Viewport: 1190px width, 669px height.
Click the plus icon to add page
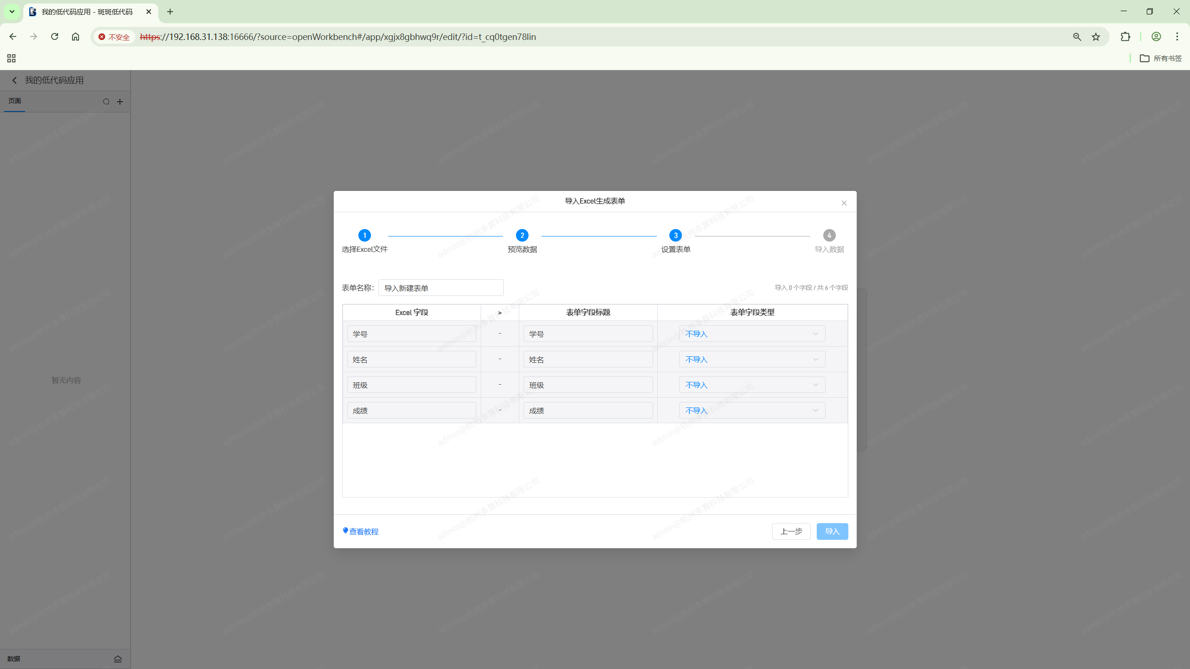120,102
